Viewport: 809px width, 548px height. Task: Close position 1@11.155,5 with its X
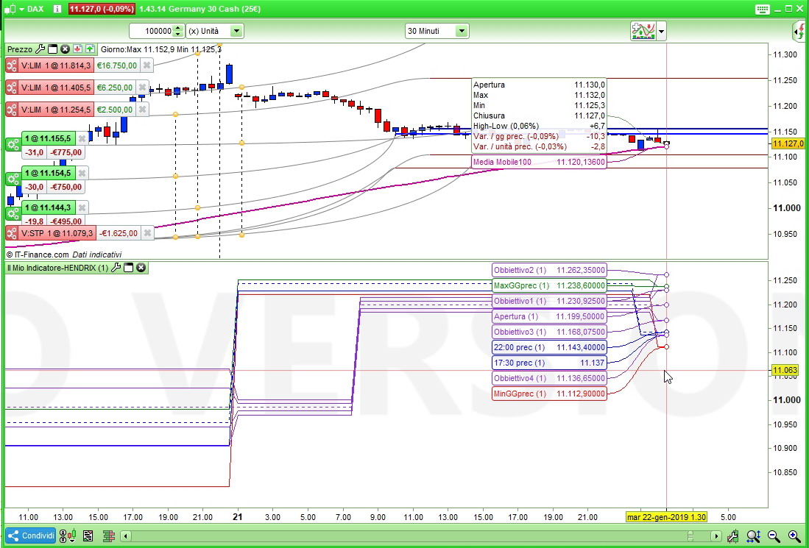82,138
